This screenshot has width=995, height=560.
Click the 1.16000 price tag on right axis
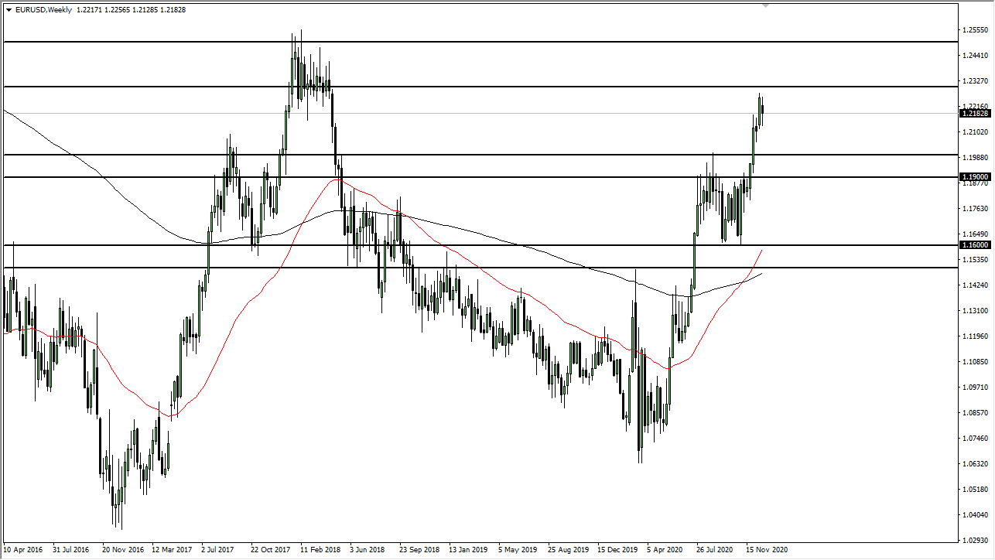pyautogui.click(x=974, y=244)
